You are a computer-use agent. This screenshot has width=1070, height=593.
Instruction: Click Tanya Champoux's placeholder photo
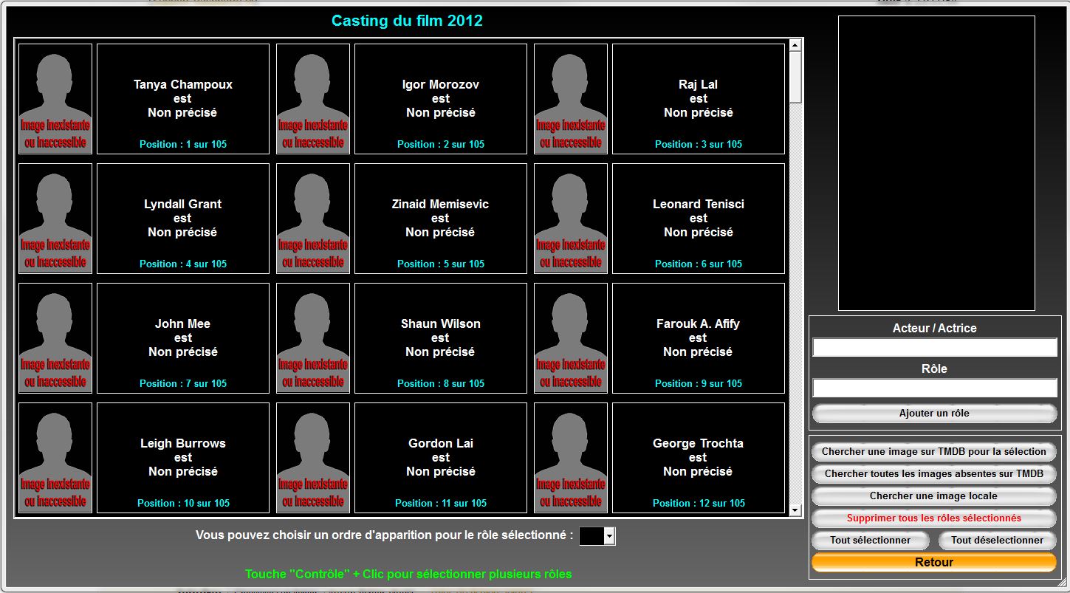point(55,99)
